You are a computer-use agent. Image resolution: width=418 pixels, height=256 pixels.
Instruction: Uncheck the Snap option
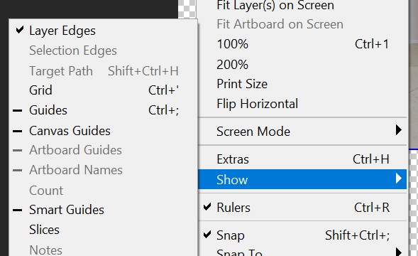pos(302,235)
